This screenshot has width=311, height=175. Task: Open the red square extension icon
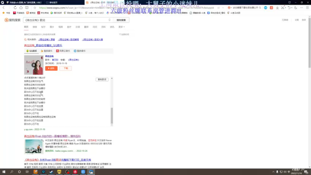(x=271, y=8)
